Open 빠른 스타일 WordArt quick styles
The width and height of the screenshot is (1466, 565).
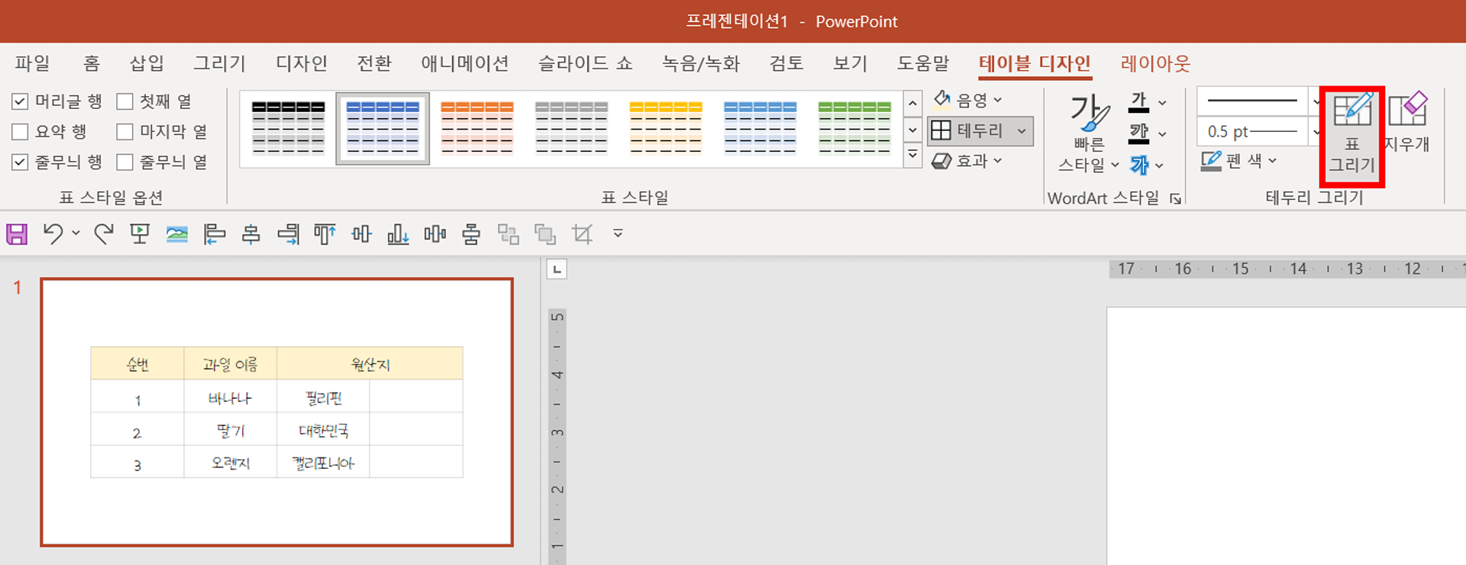(1089, 134)
